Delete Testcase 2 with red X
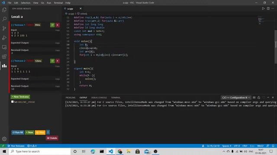 click(x=58, y=61)
